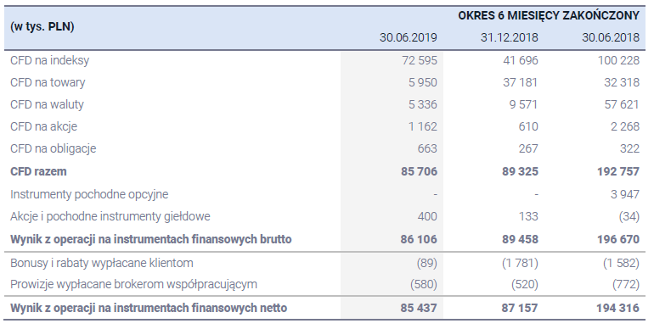This screenshot has height=329, width=654.
Task: Click the CFD na towary row label
Action: pyautogui.click(x=48, y=82)
